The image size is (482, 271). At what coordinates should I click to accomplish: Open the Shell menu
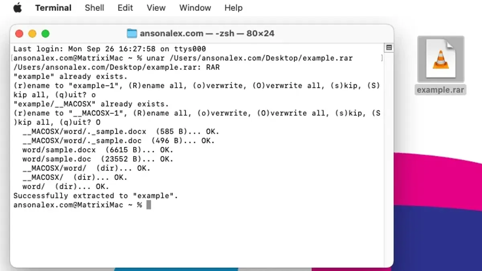pos(94,8)
